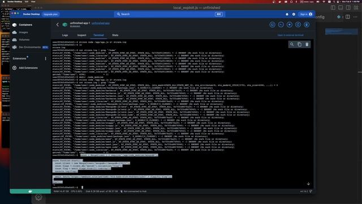This screenshot has width=362, height=204.
Task: Jump to terminal bottom with down arrow
Action: tap(308, 184)
